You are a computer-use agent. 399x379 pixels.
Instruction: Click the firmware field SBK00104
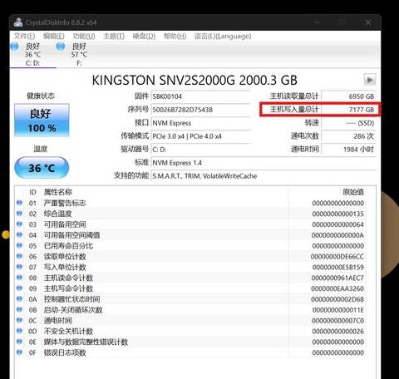pyautogui.click(x=200, y=96)
